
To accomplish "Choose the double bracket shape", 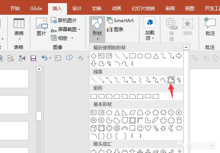I will pos(101,136).
